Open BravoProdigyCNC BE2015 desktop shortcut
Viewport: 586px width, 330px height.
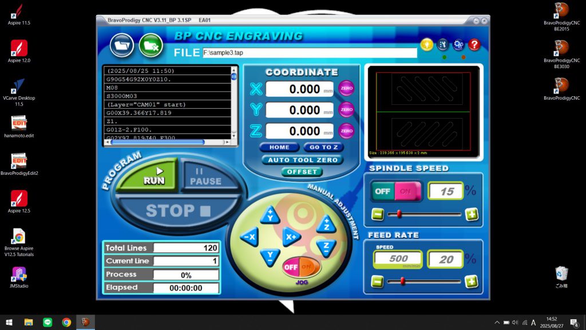click(x=562, y=17)
